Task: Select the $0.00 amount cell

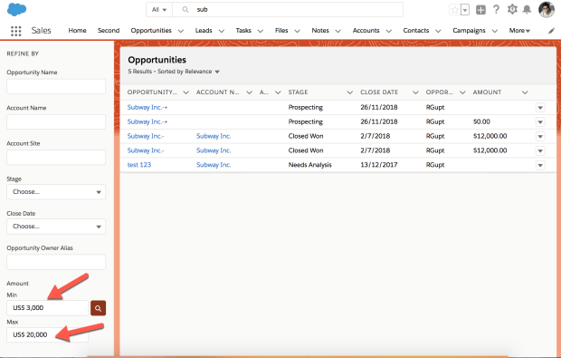Action: pyautogui.click(x=481, y=121)
